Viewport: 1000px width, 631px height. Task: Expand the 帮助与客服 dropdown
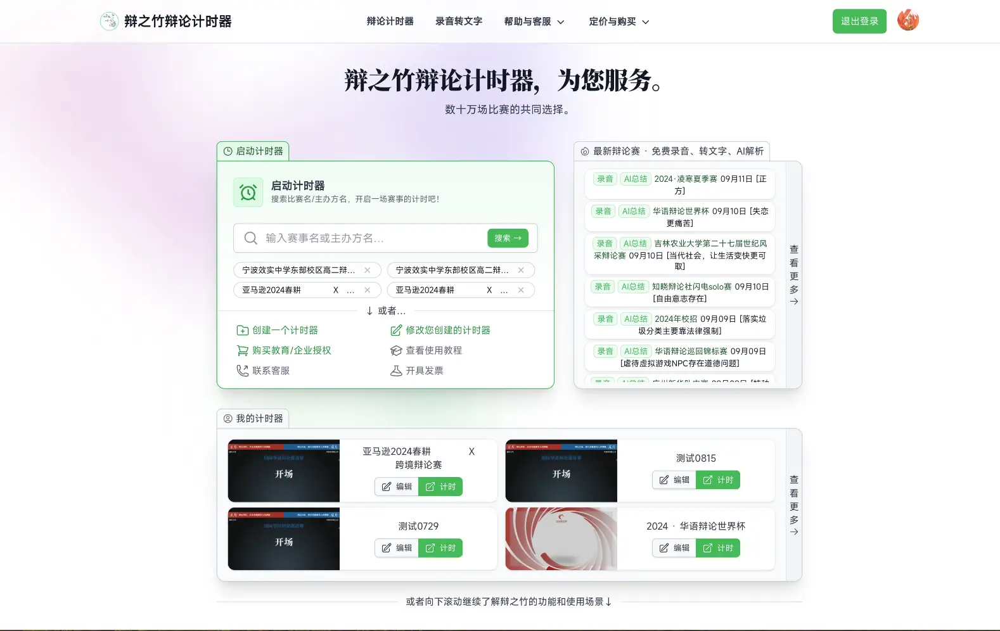coord(534,22)
